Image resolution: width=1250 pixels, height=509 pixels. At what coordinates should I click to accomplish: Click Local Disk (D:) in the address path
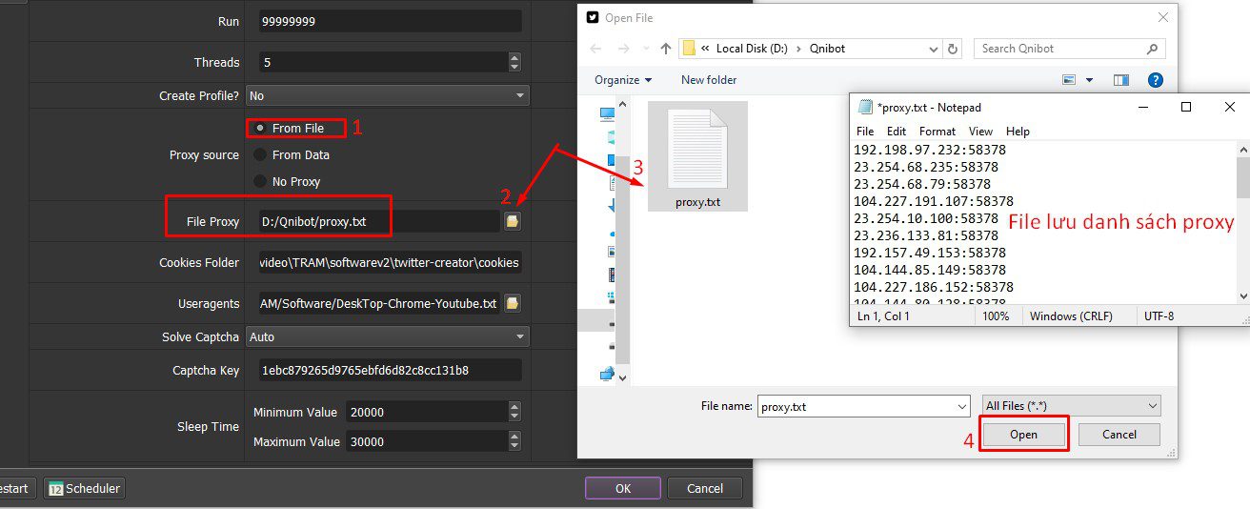click(x=752, y=49)
